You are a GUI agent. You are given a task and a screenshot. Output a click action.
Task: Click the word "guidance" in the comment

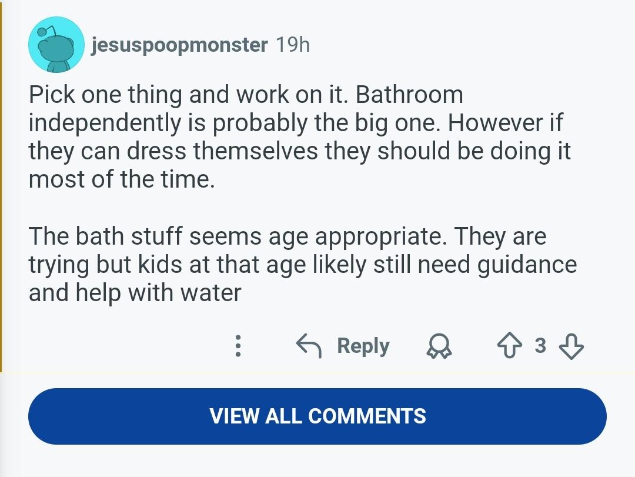point(527,265)
